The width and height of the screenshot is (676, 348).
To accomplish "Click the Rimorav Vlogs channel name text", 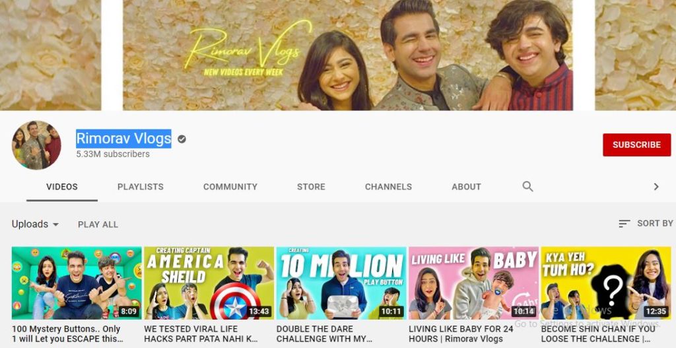I will click(123, 139).
